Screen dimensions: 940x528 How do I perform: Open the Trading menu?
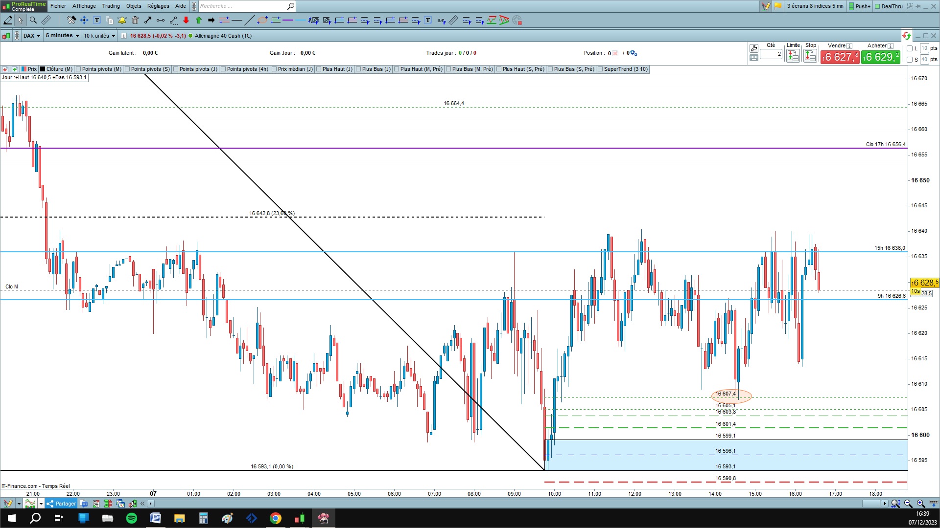tap(111, 6)
